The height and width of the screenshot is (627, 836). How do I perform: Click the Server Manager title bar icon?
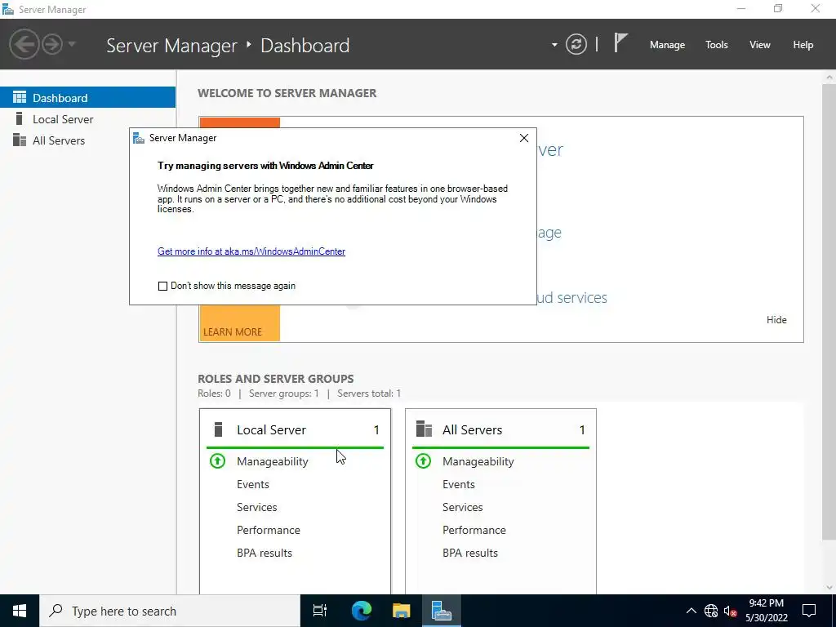(x=8, y=9)
